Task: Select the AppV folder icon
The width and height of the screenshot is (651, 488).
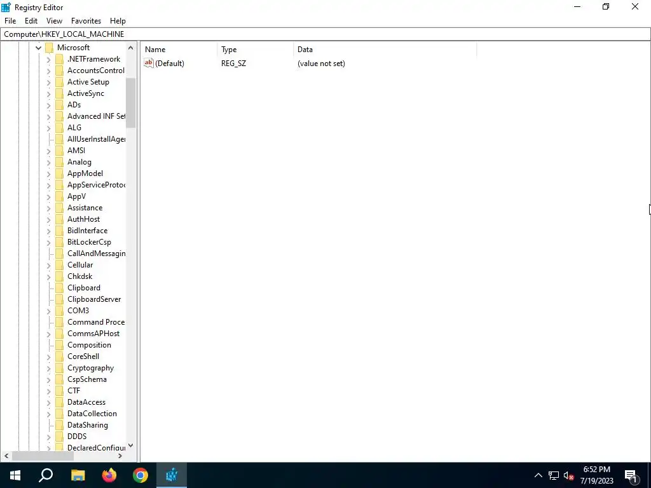Action: [x=59, y=196]
